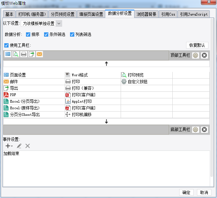Toggle the 列表筛选 checkbox
Viewport: 217px width, 198px height.
point(72,34)
